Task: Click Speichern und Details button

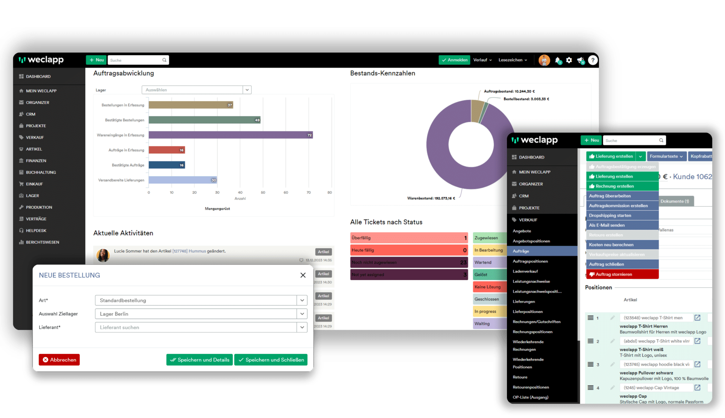Action: [200, 360]
